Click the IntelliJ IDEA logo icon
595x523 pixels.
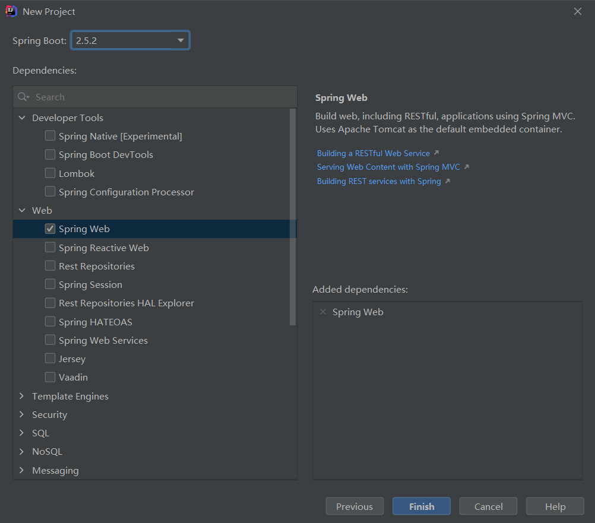11,11
